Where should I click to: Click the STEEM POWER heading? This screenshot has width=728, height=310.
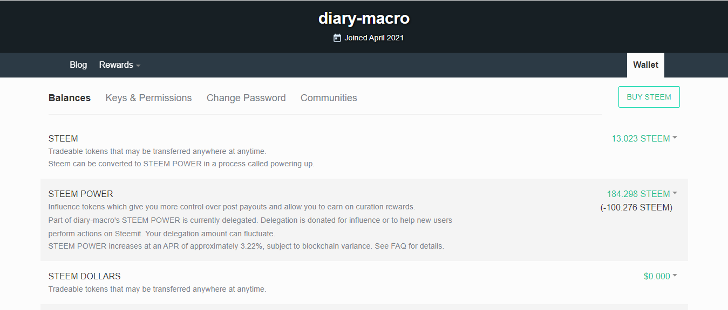pyautogui.click(x=81, y=194)
